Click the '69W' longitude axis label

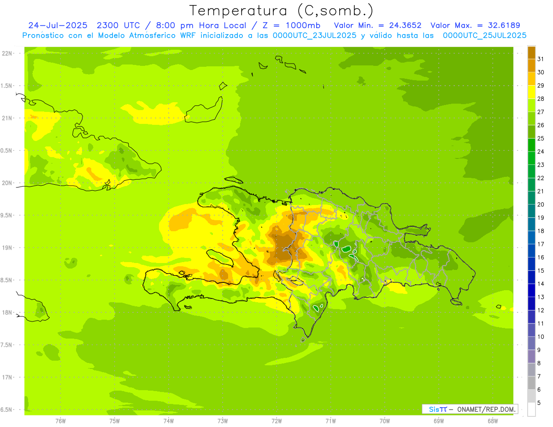(x=439, y=421)
